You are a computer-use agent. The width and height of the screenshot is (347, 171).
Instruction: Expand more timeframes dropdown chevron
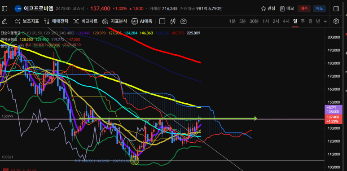pyautogui.click(x=325, y=22)
